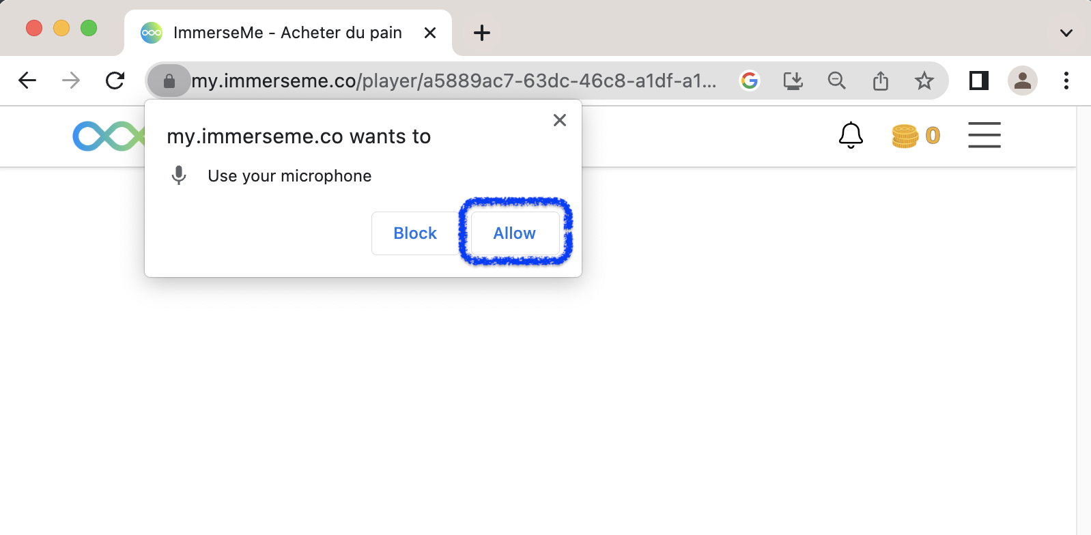Click the install page download icon
This screenshot has width=1091, height=535.
click(793, 81)
